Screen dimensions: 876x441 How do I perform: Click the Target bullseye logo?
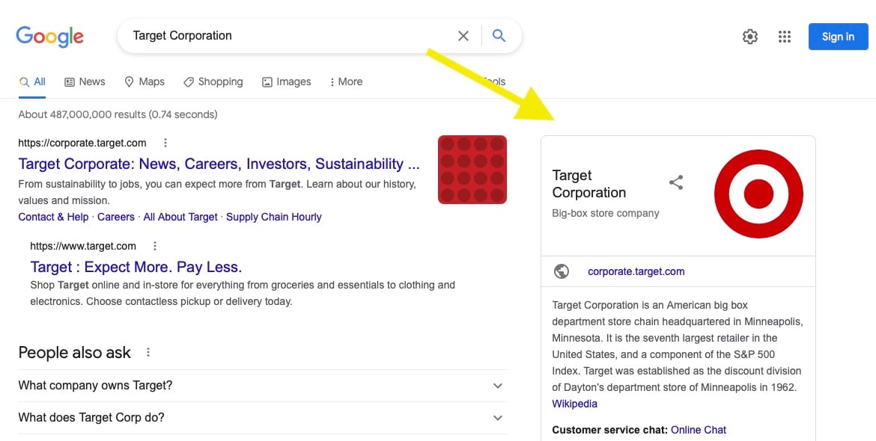coord(758,193)
